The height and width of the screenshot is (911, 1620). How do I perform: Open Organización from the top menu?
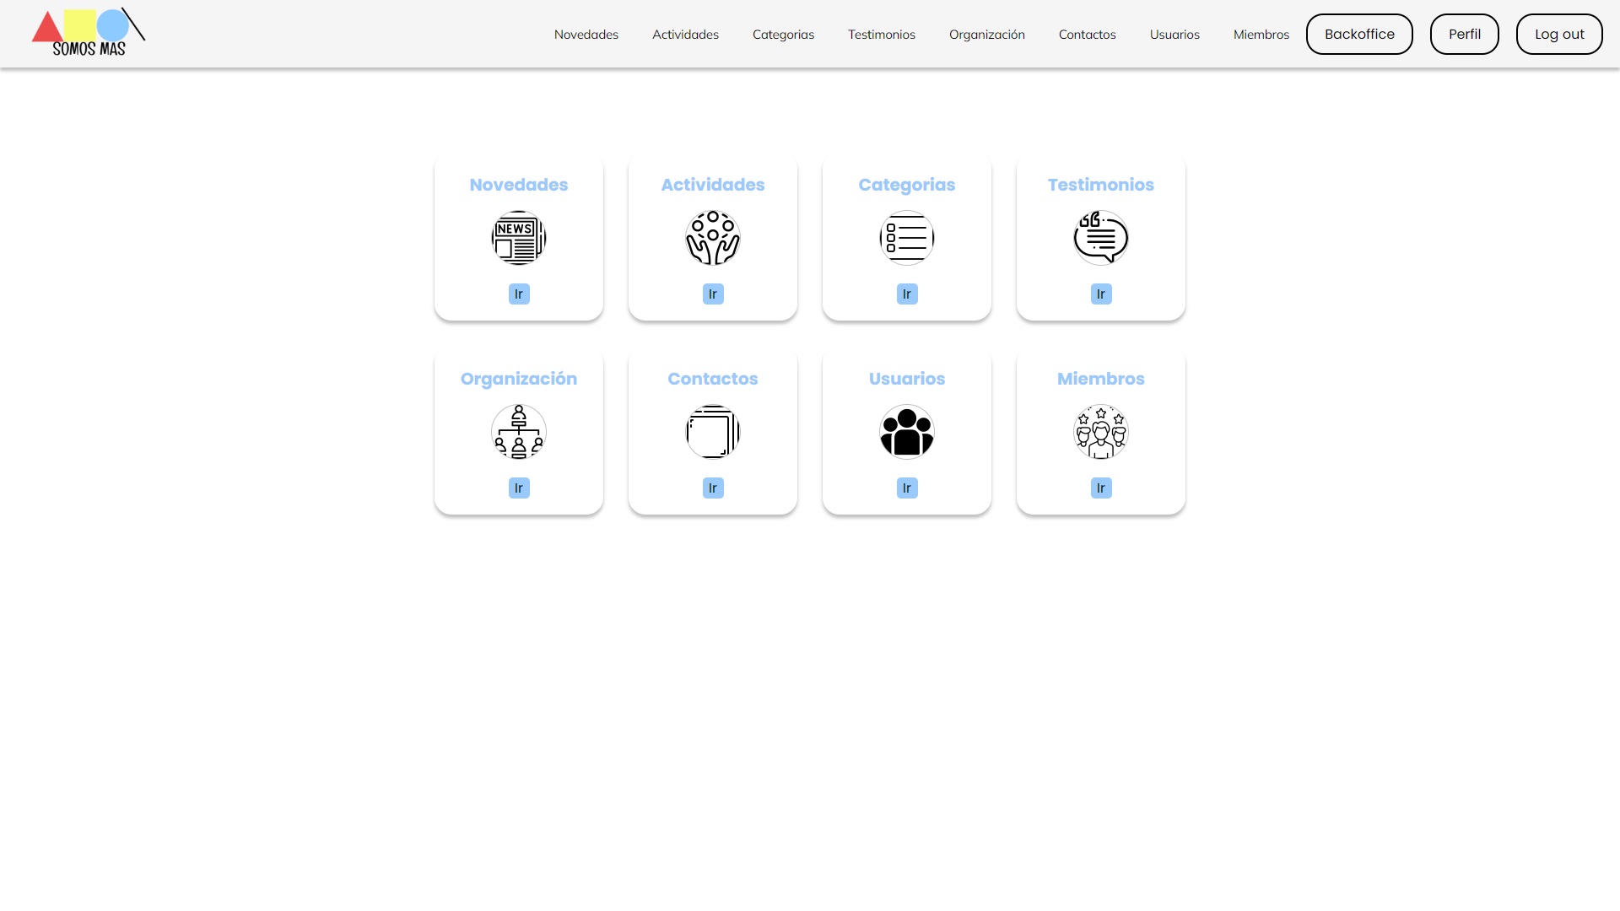pyautogui.click(x=986, y=35)
